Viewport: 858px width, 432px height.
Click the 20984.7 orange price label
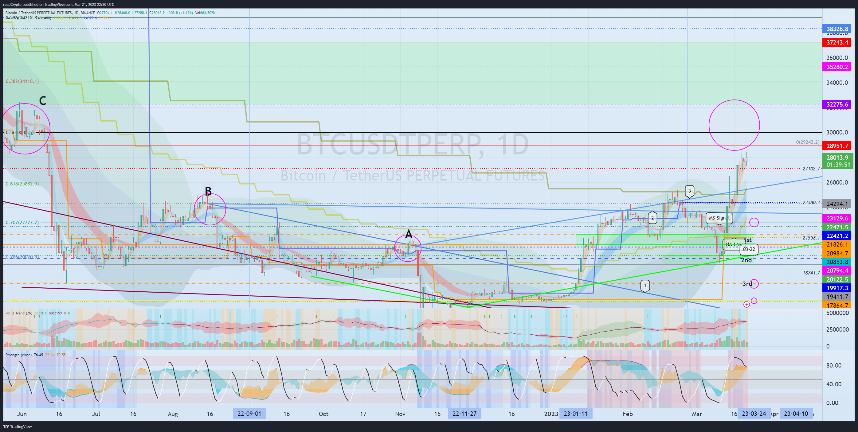(837, 253)
